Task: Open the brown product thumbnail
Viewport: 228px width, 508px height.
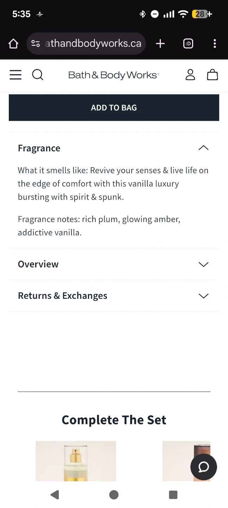Action: pyautogui.click(x=186, y=461)
